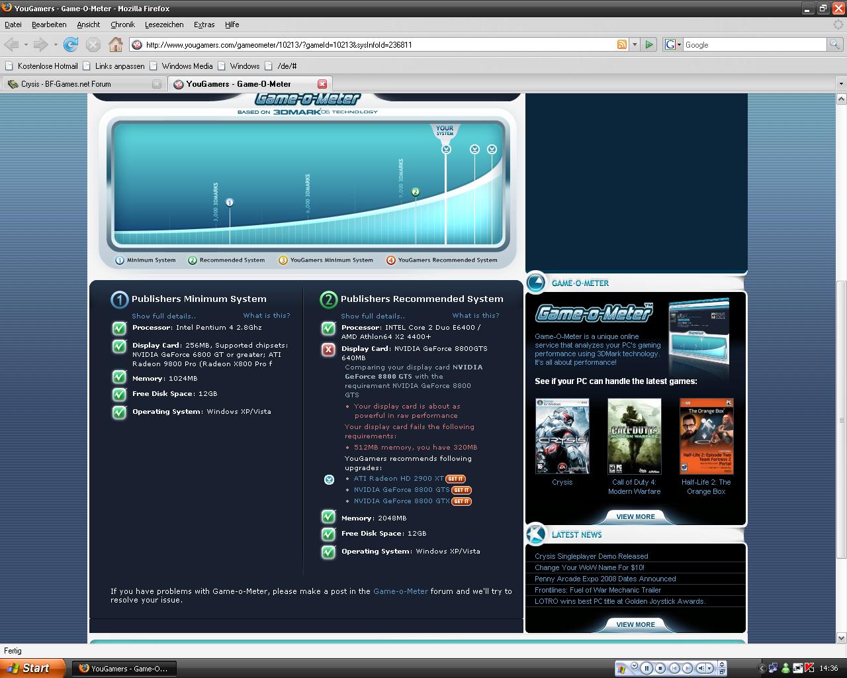The image size is (847, 678).
Task: Open the Lesezeichen menu
Action: (x=164, y=24)
